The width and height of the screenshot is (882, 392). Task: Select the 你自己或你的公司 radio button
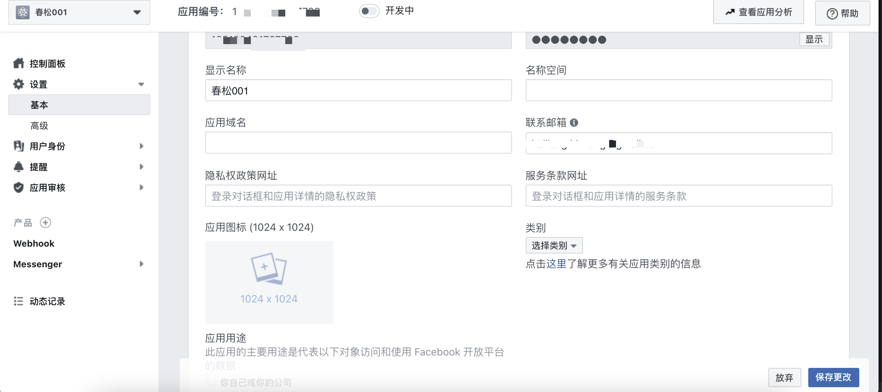[211, 382]
